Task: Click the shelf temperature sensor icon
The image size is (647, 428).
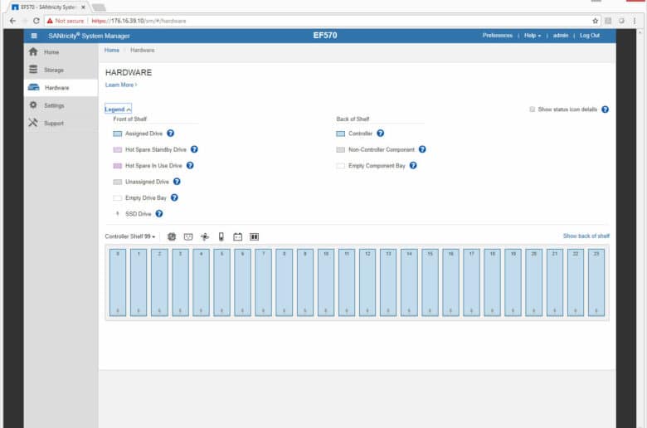Action: [221, 236]
